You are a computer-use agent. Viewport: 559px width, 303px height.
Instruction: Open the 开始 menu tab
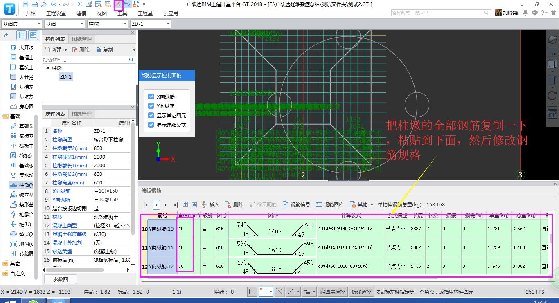point(31,13)
